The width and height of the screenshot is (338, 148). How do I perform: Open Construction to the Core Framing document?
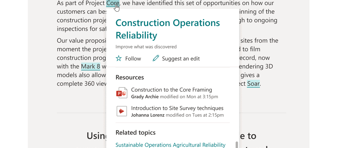coord(171,90)
